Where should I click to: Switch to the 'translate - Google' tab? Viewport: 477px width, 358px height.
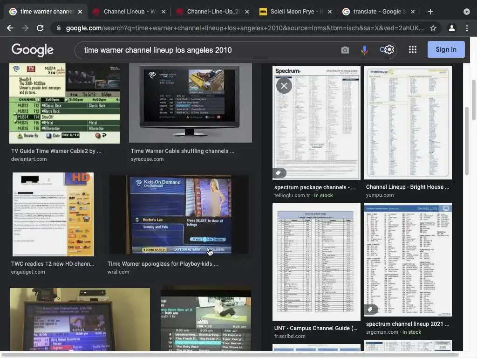pyautogui.click(x=378, y=12)
